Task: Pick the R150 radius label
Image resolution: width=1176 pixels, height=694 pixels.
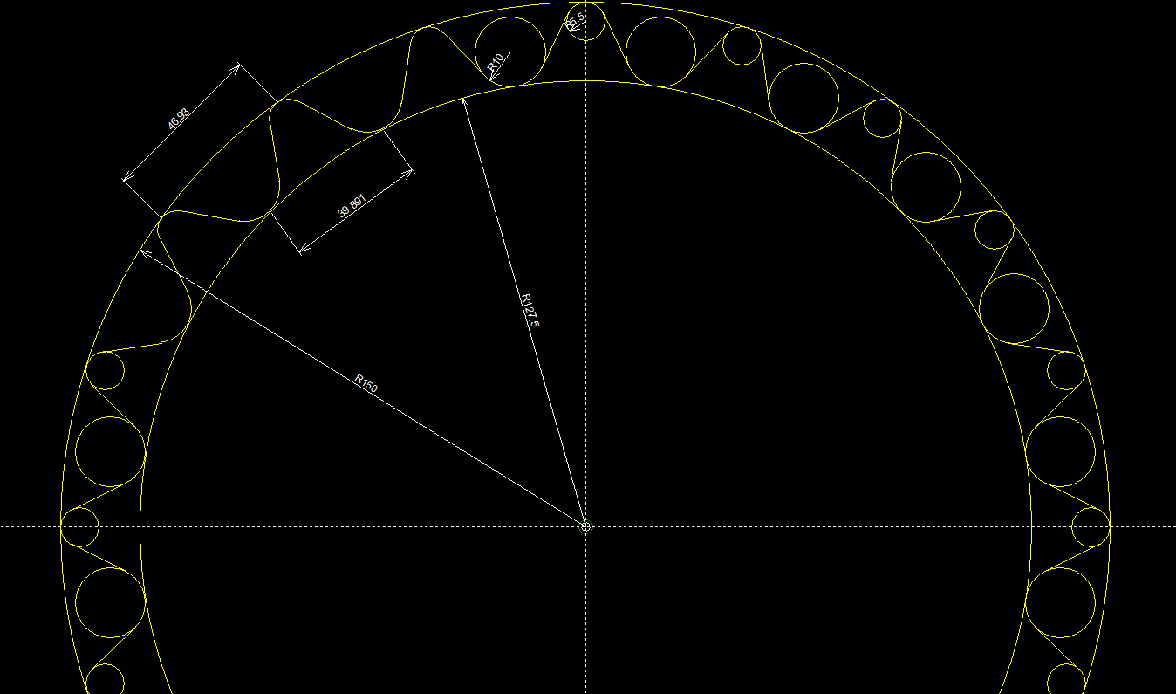Action: [367, 383]
